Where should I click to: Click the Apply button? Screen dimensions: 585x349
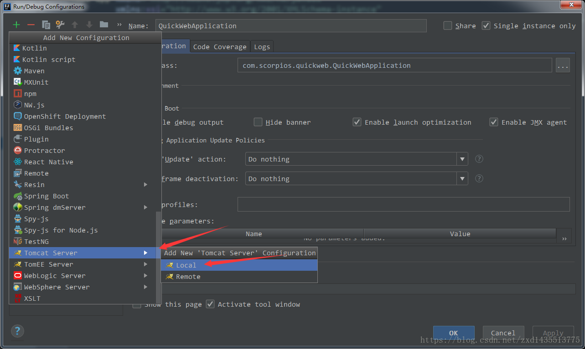[x=553, y=333]
